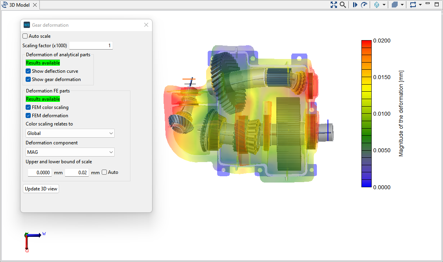Screen dimensions: 443x262
Task: Disable Show deflection curve
Action: click(x=28, y=71)
